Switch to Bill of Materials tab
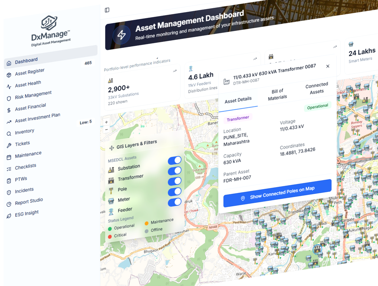378x286 pixels. 277,94
